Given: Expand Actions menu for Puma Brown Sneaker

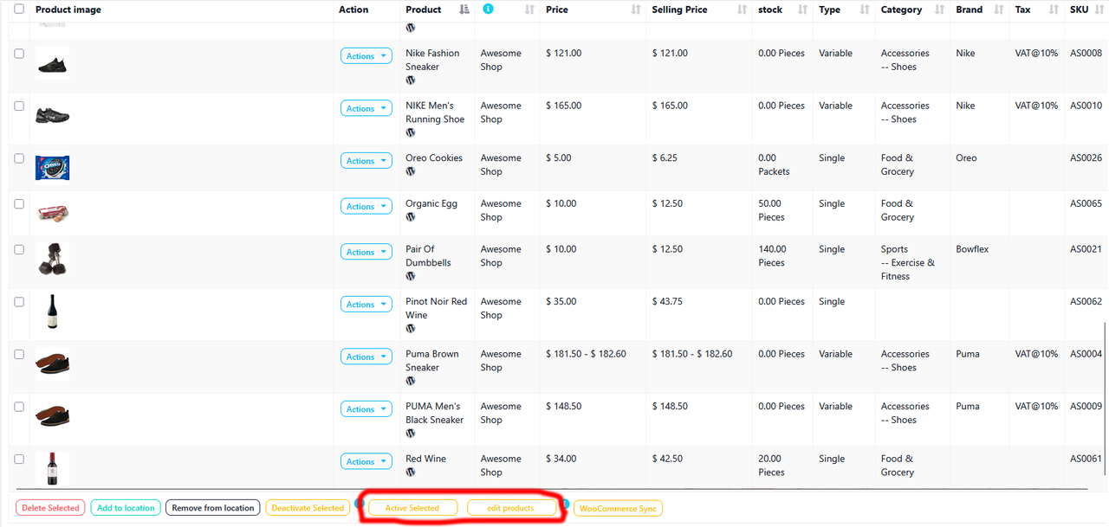Looking at the screenshot, I should click(366, 357).
